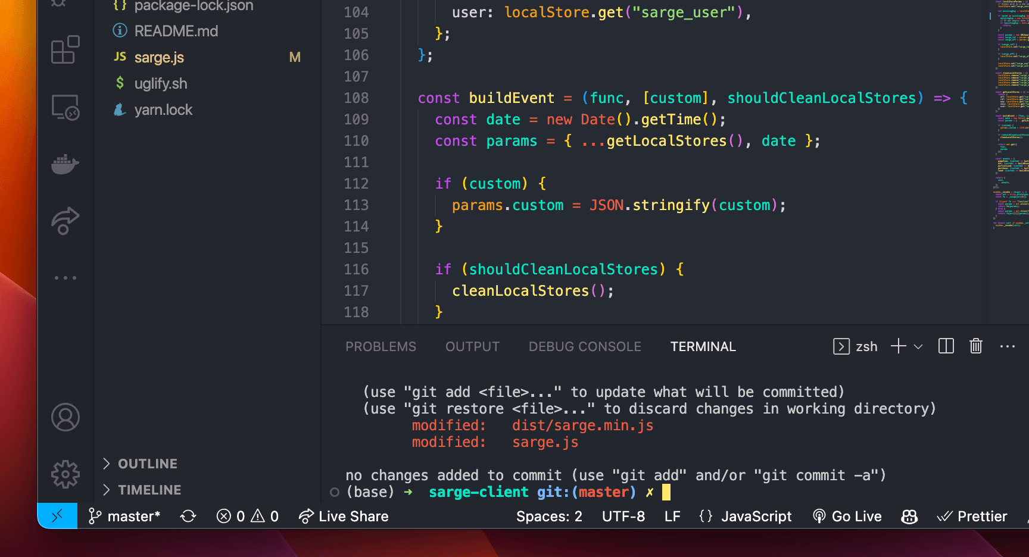1029x557 pixels.
Task: Switch to the Debug Console tab
Action: coord(584,346)
